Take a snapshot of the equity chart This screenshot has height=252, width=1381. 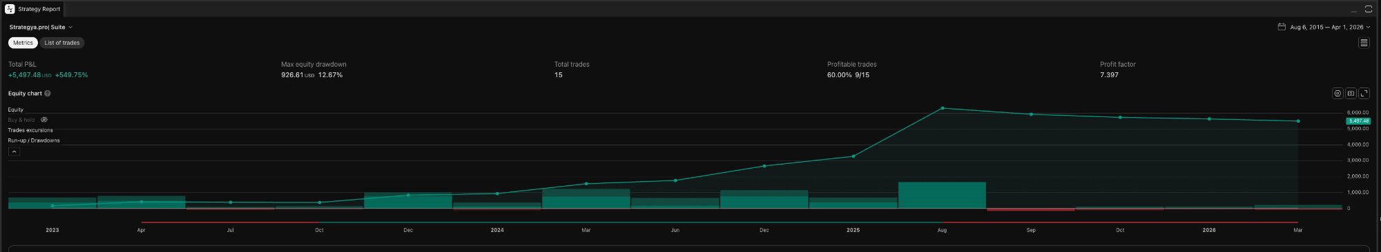1351,94
